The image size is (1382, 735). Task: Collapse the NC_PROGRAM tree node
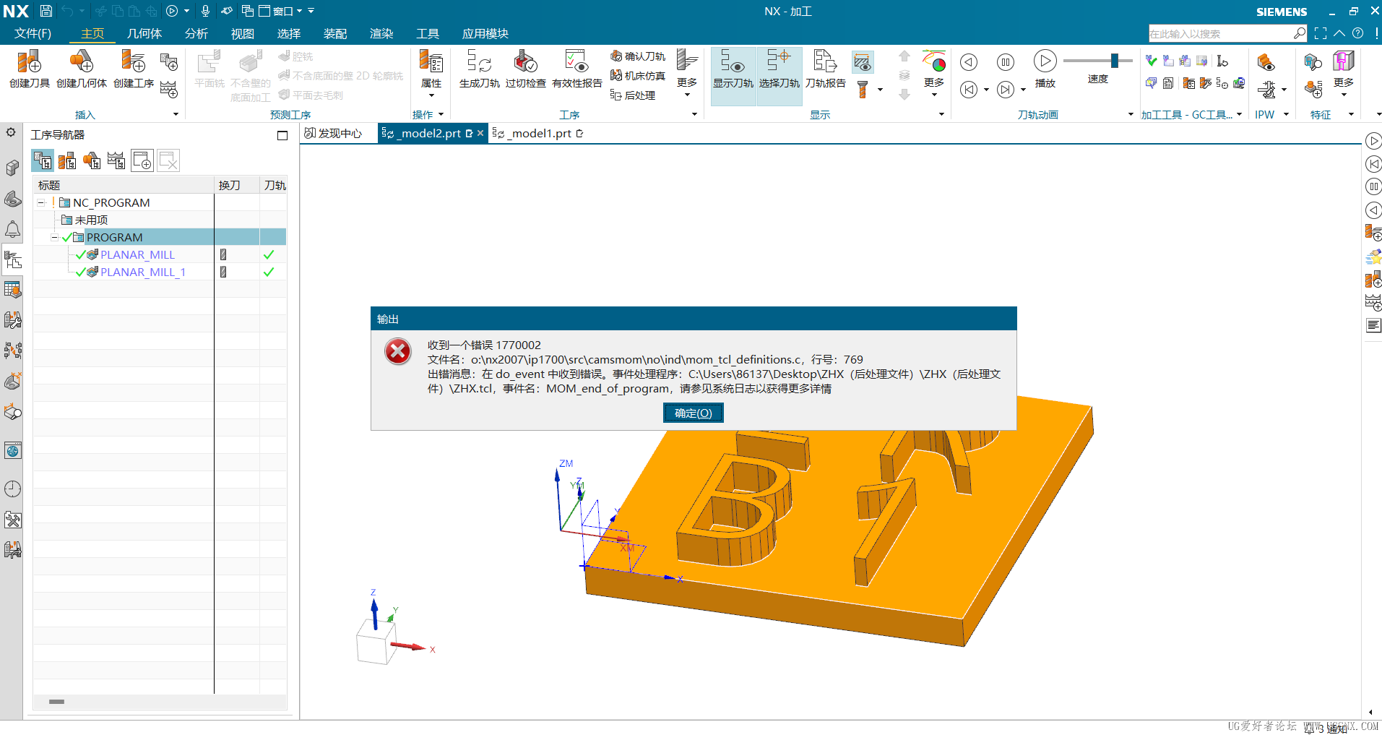pos(41,202)
